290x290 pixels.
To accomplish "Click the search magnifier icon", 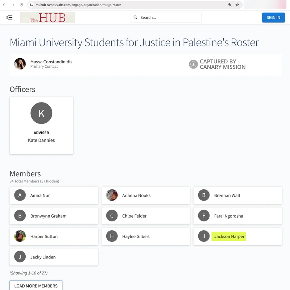I will point(136,17).
